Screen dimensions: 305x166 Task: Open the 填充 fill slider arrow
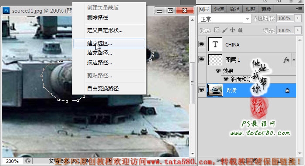tap(298, 30)
